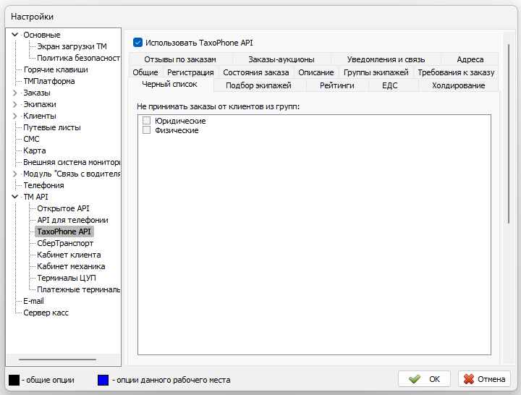The width and height of the screenshot is (521, 395).
Task: Open the Требования к заказу tab
Action: pos(456,72)
